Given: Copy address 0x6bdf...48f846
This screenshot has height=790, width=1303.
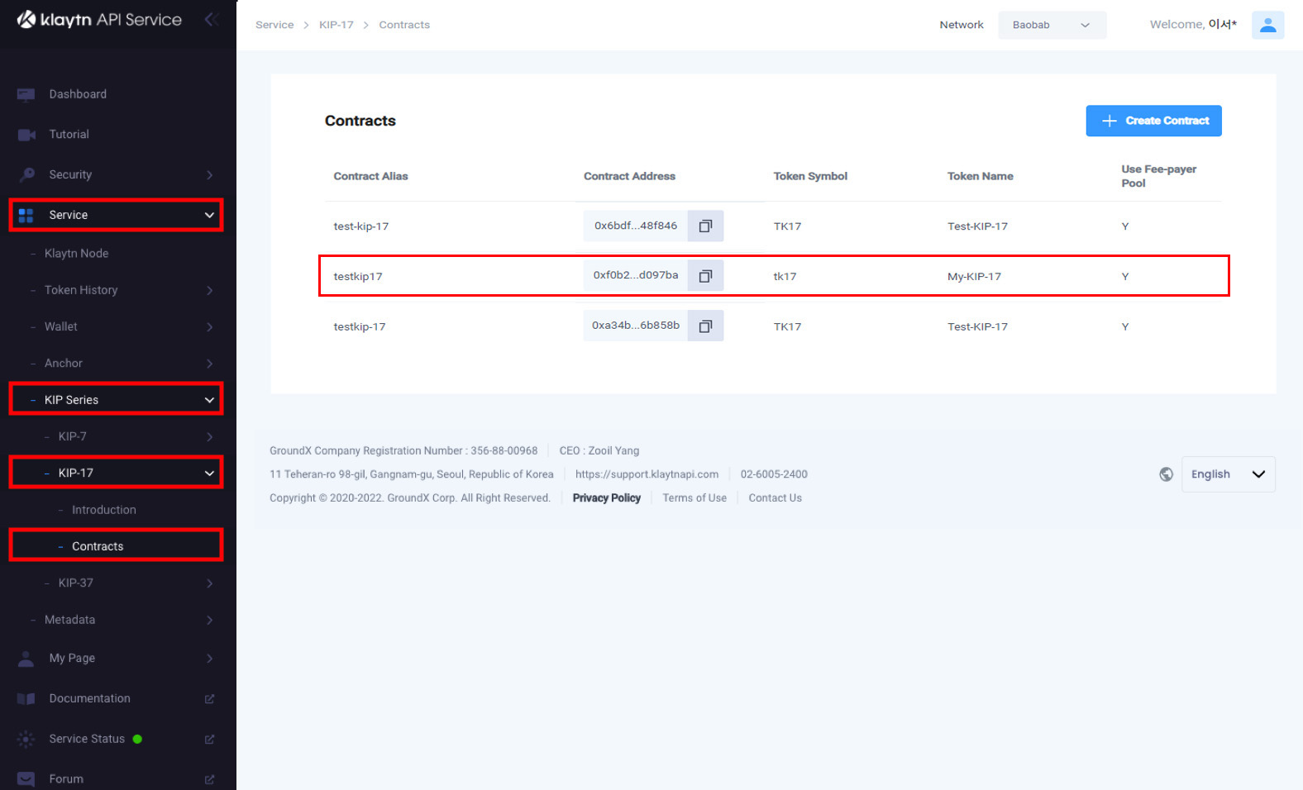Looking at the screenshot, I should point(705,226).
